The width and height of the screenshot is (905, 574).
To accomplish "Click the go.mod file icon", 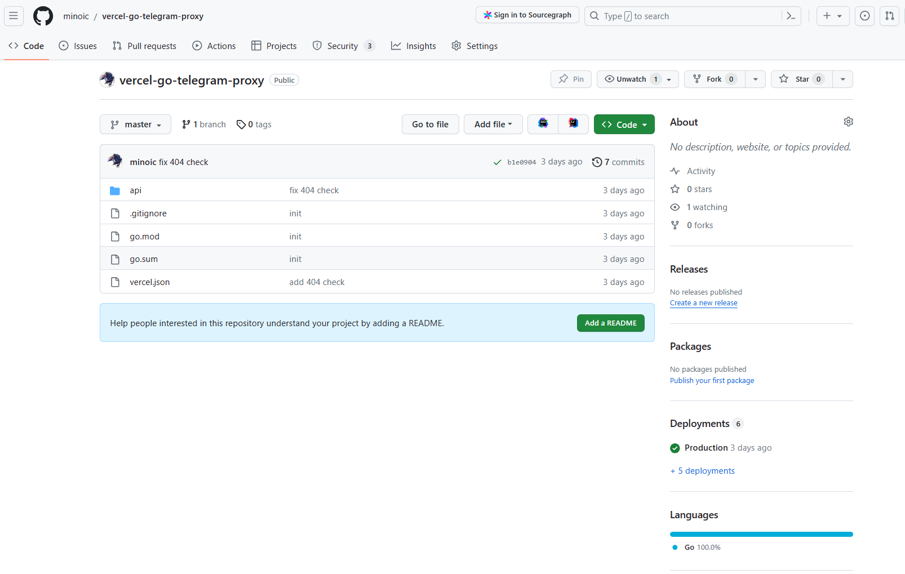I will click(115, 237).
